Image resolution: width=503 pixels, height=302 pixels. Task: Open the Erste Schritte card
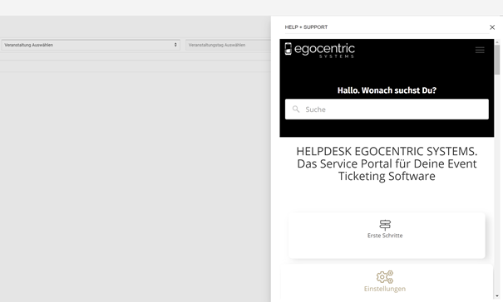click(x=387, y=235)
